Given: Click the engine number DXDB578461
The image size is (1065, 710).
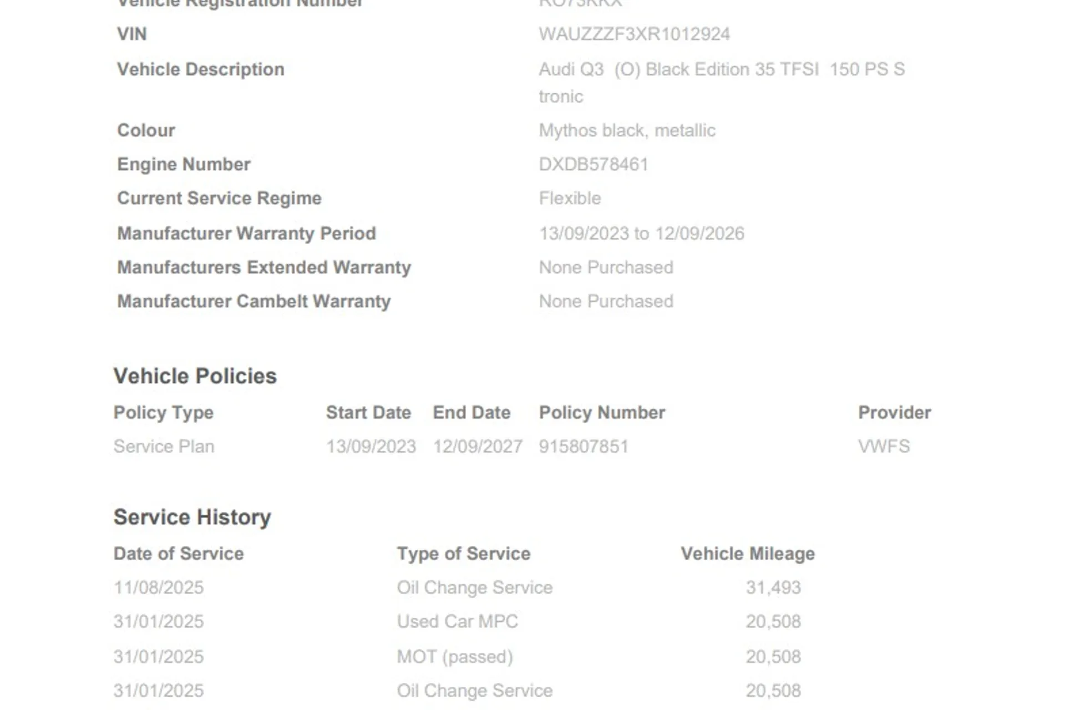Looking at the screenshot, I should (593, 164).
